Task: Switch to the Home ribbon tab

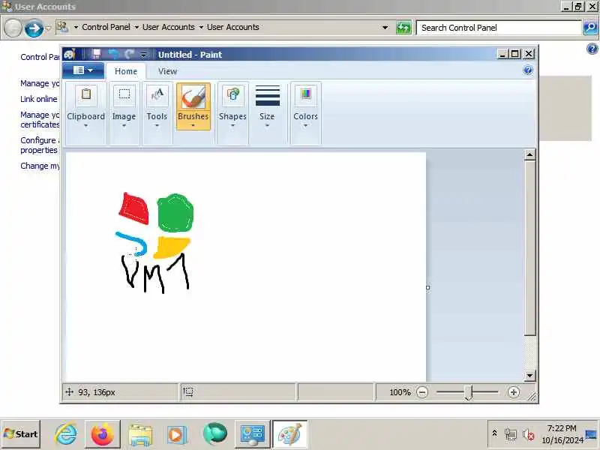Action: click(126, 71)
